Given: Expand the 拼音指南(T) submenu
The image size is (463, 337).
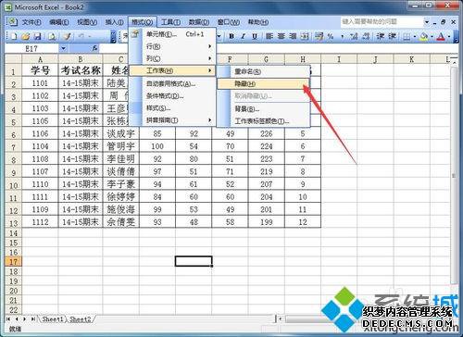Looking at the screenshot, I should [x=172, y=120].
